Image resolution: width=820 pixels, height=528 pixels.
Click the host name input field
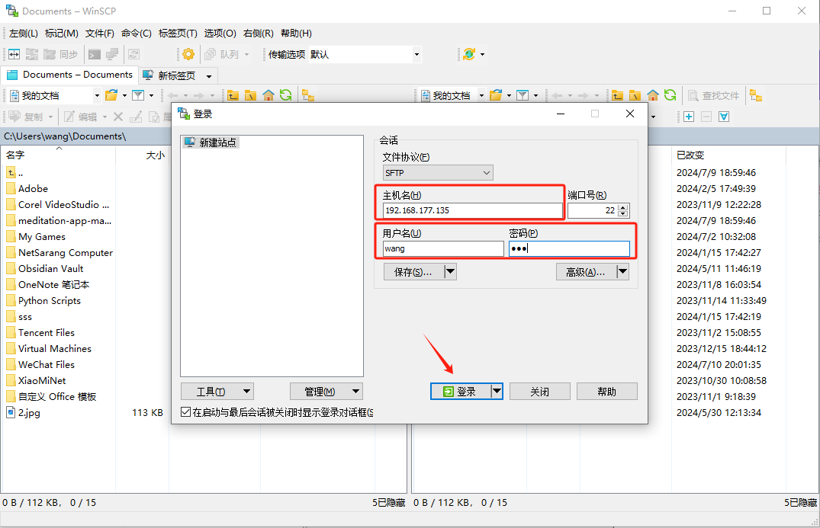[472, 210]
